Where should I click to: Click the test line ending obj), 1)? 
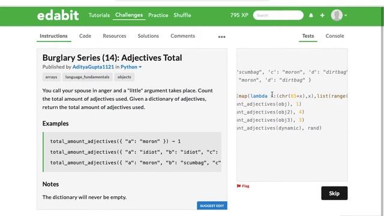[269, 104]
